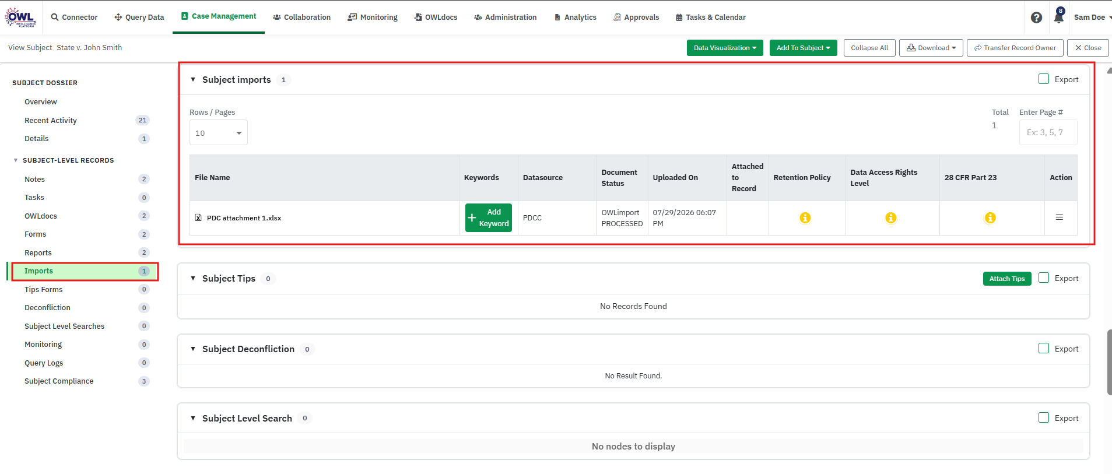This screenshot has height=474, width=1112.
Task: Click the File Name column header
Action: pyautogui.click(x=324, y=178)
